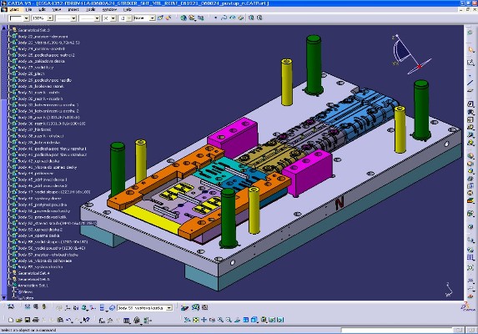Expand the Body 37_hledacek node
The height and width of the screenshot is (334, 478).
9,130
